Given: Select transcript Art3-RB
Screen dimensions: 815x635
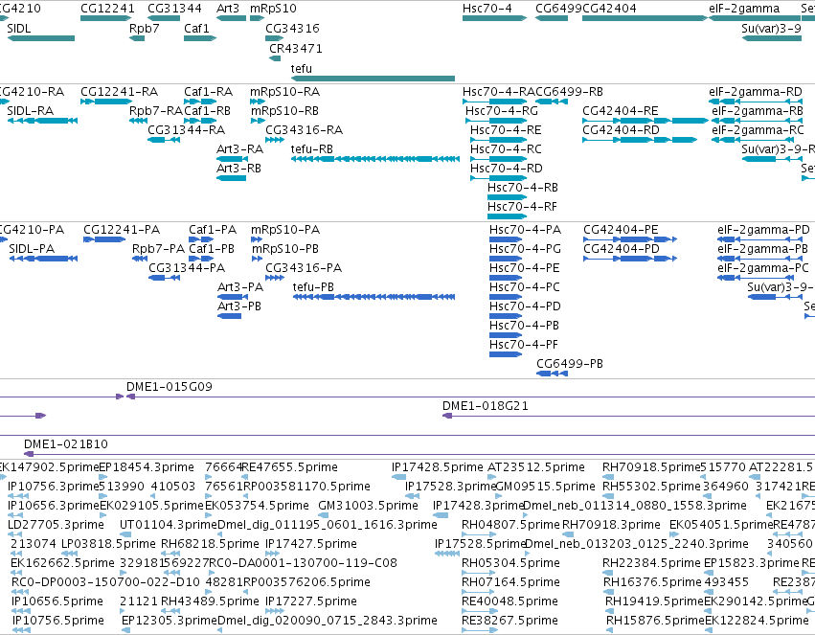Looking at the screenshot, I should pos(231,178).
